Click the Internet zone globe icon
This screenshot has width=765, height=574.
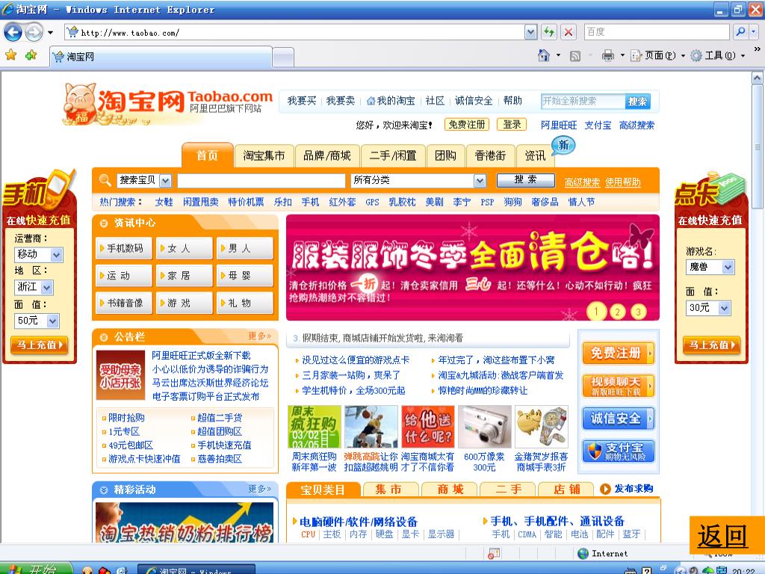[x=583, y=554]
